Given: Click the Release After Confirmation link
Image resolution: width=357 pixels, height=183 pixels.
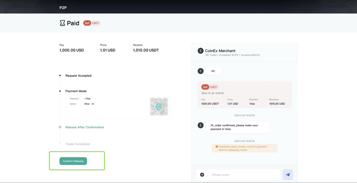Looking at the screenshot, I should (84, 127).
